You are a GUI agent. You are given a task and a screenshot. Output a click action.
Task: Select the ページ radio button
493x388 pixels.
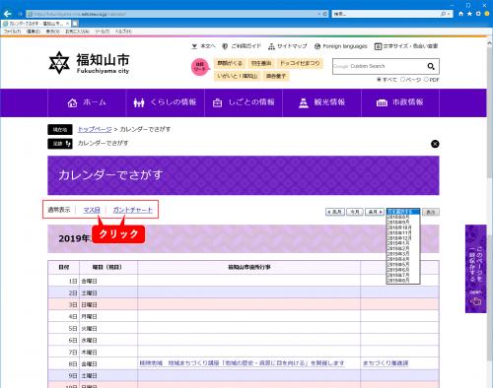pos(402,80)
